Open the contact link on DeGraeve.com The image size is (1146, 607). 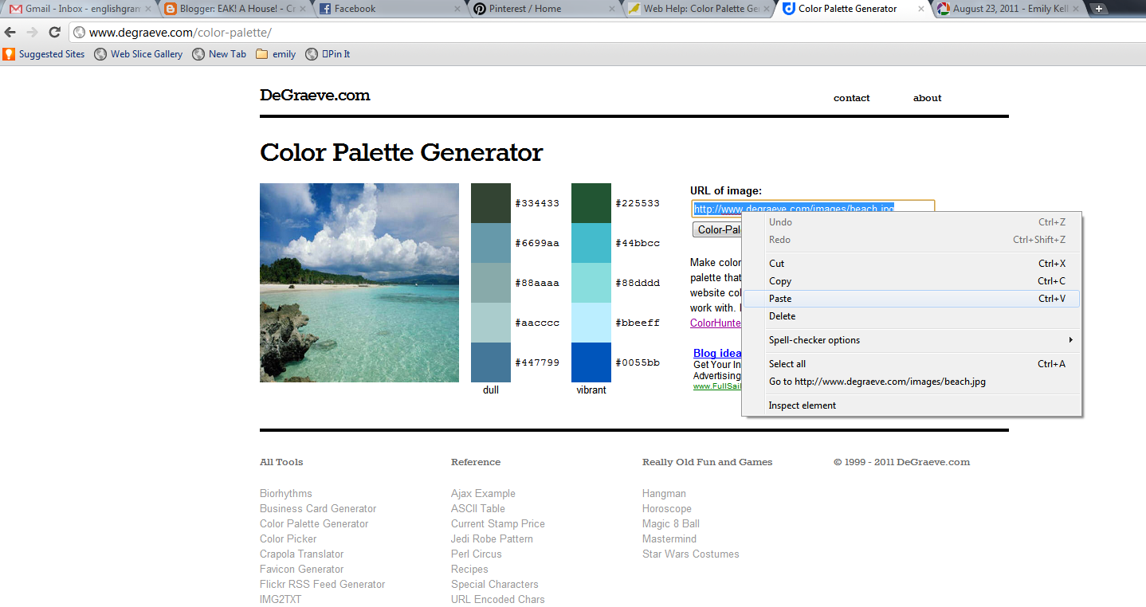(x=851, y=98)
